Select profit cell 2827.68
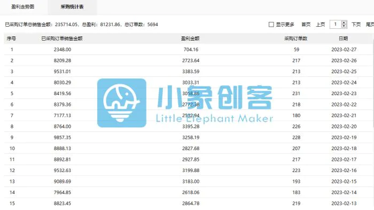The image size is (374, 210). (191, 148)
